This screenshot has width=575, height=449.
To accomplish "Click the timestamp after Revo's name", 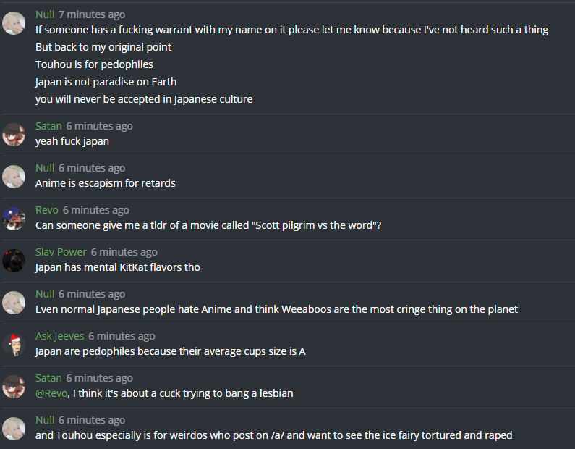I will pos(96,210).
